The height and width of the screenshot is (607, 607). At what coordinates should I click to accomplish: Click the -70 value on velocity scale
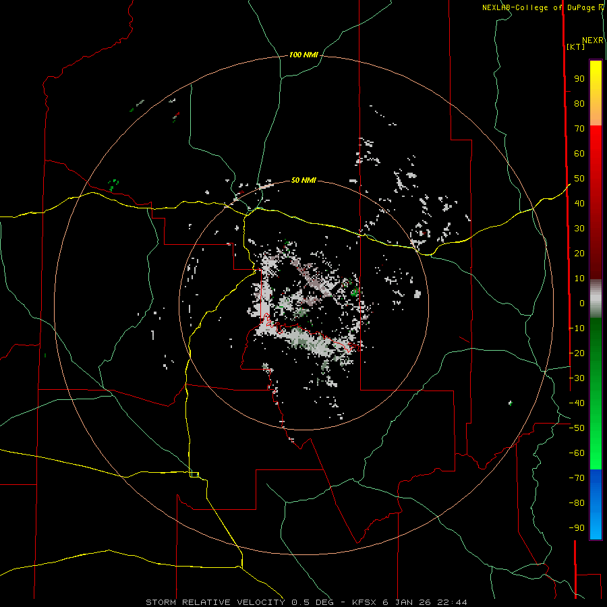tap(577, 478)
